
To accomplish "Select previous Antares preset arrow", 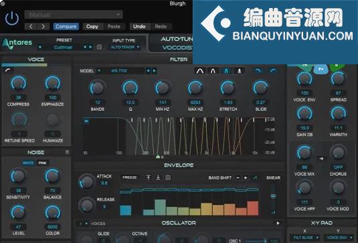I will click(x=85, y=47).
